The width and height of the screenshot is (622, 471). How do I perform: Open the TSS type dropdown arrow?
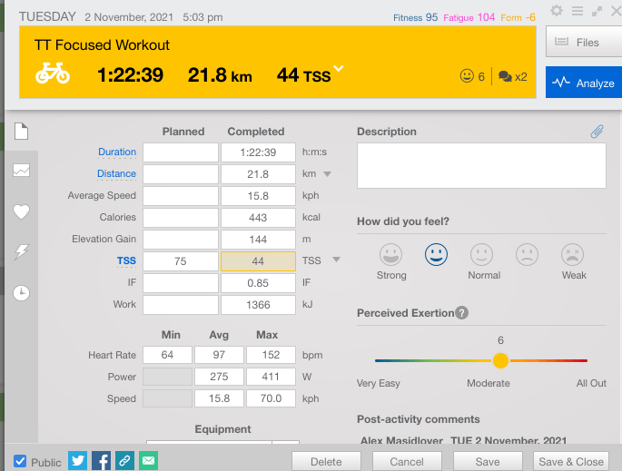[x=336, y=260]
